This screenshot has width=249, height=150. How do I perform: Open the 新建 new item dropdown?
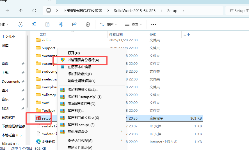click(4, 25)
